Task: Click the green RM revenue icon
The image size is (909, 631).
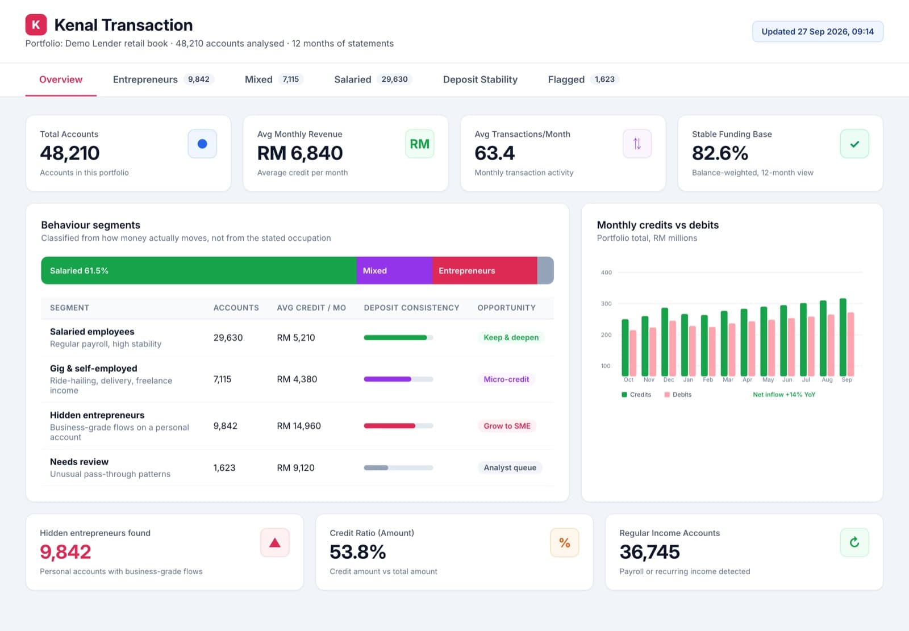Action: (420, 144)
